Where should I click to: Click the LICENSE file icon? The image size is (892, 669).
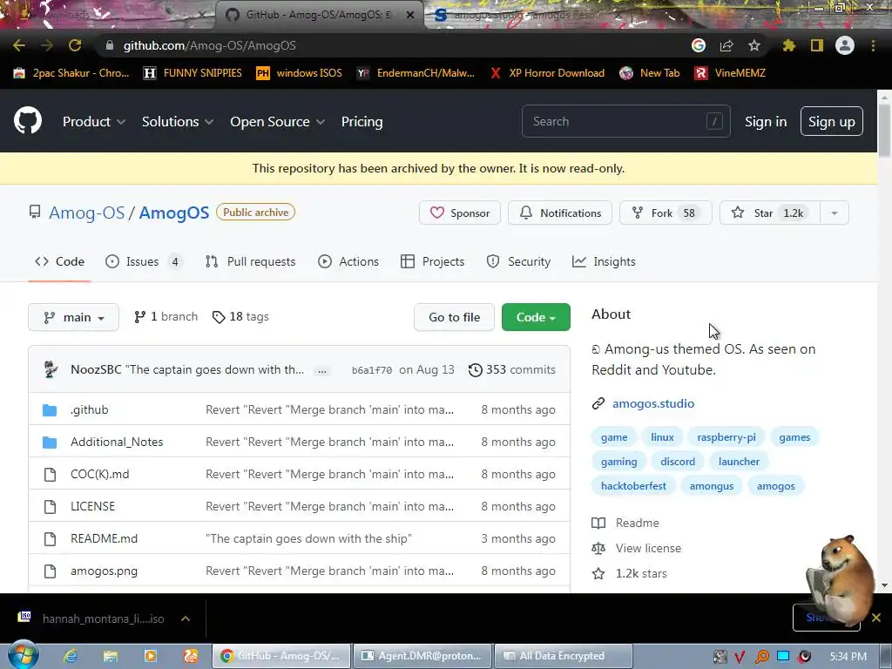pos(50,506)
